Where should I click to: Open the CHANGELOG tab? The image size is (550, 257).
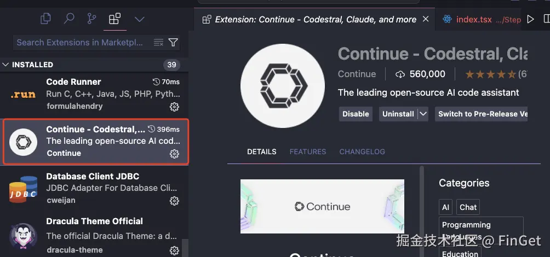pyautogui.click(x=362, y=151)
